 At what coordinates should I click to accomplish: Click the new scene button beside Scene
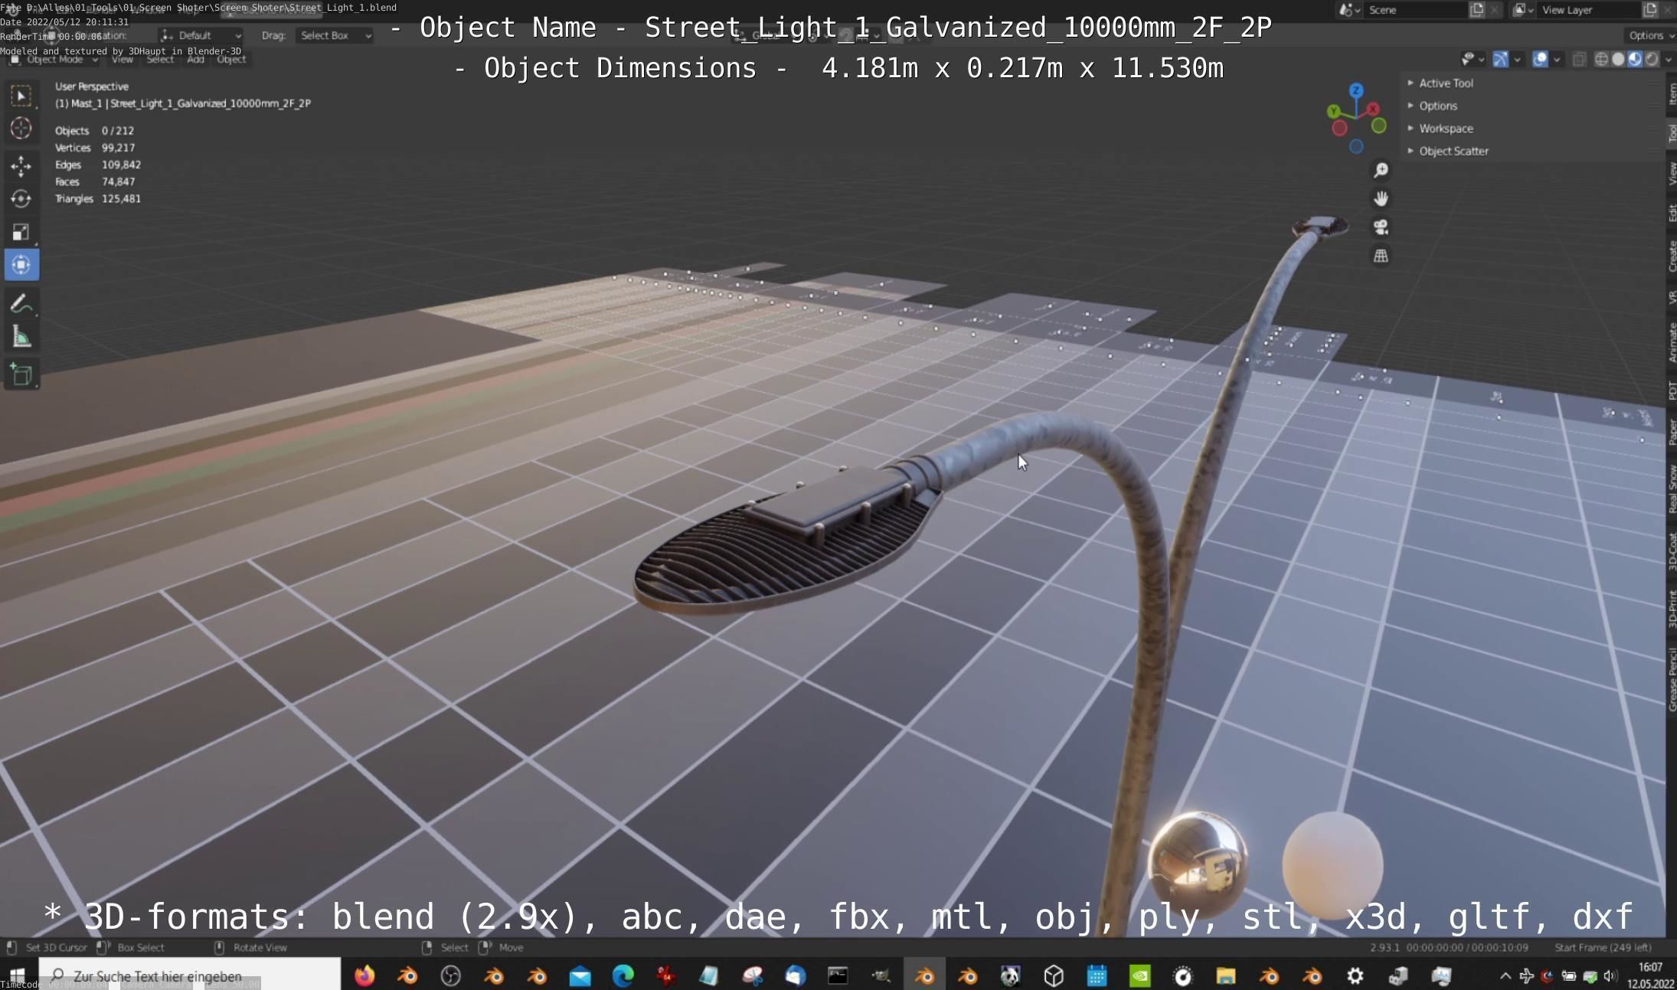point(1476,10)
